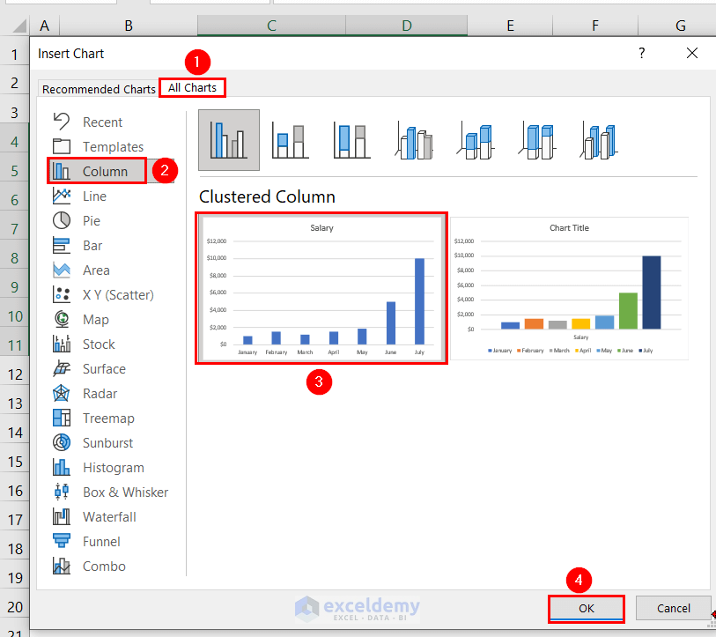Viewport: 716px width, 637px height.
Task: Select column F header in the worksheet
Action: (595, 26)
